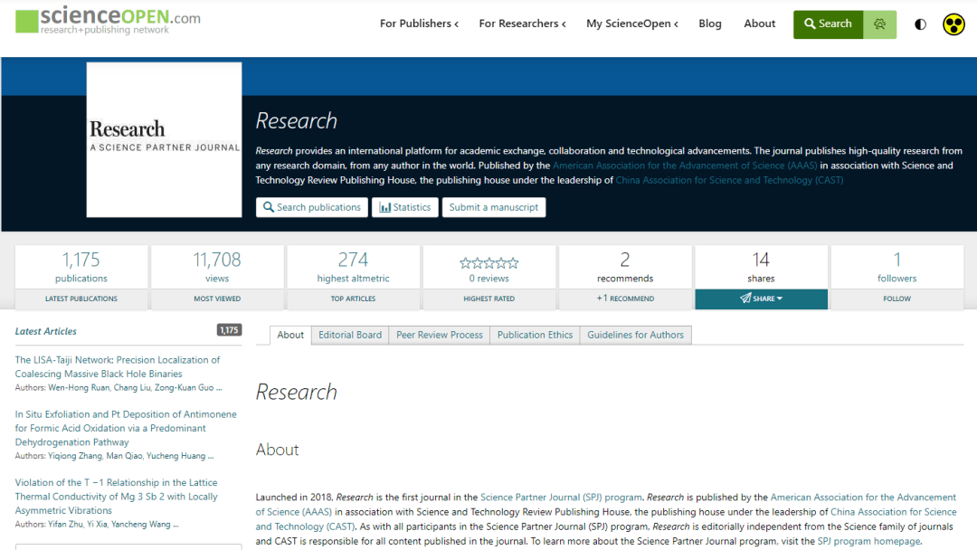977x550 pixels.
Task: Click +1 Recommend button
Action: click(x=625, y=299)
